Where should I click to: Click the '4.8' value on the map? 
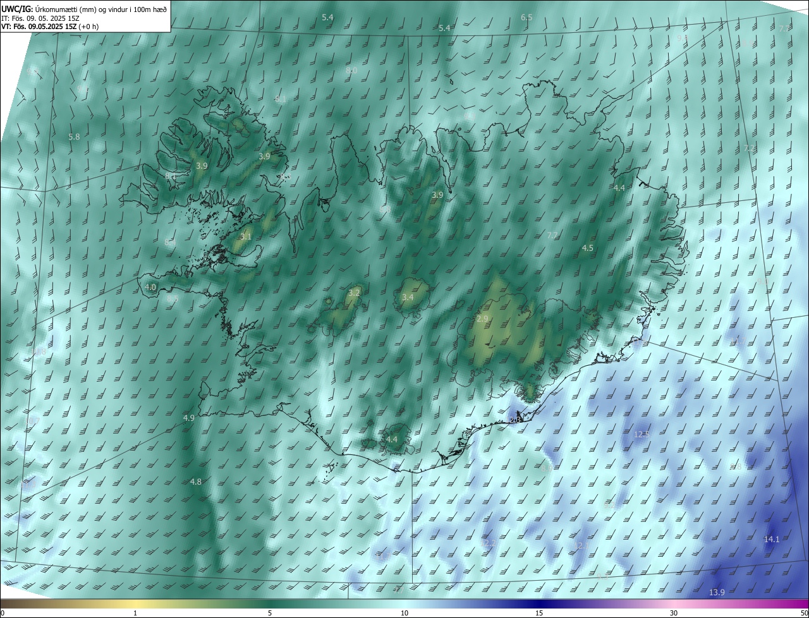(196, 482)
